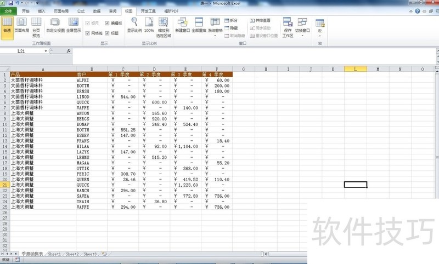The image size is (439, 264).
Task: Click the Name Box showing L21
Action: pos(21,51)
